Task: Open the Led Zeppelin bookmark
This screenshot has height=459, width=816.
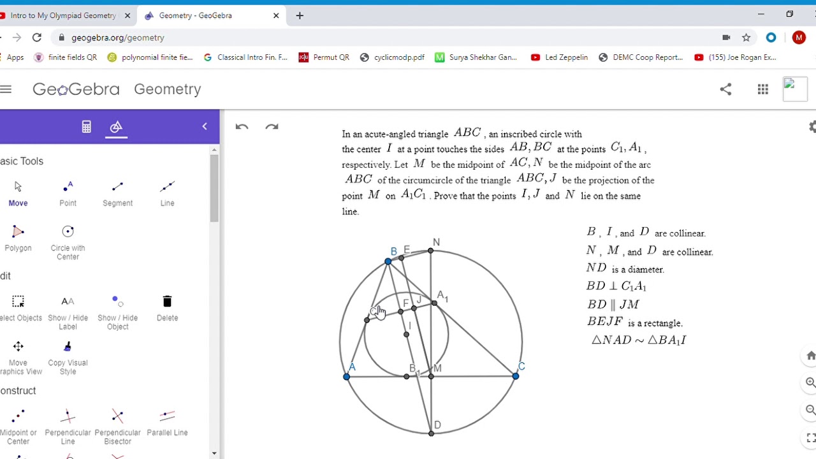Action: (559, 57)
